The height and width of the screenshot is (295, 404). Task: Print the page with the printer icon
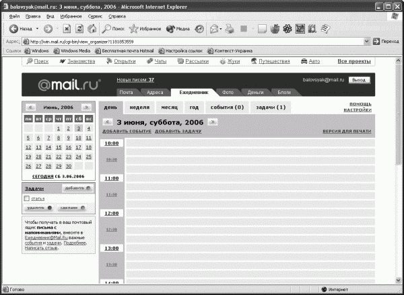230,29
